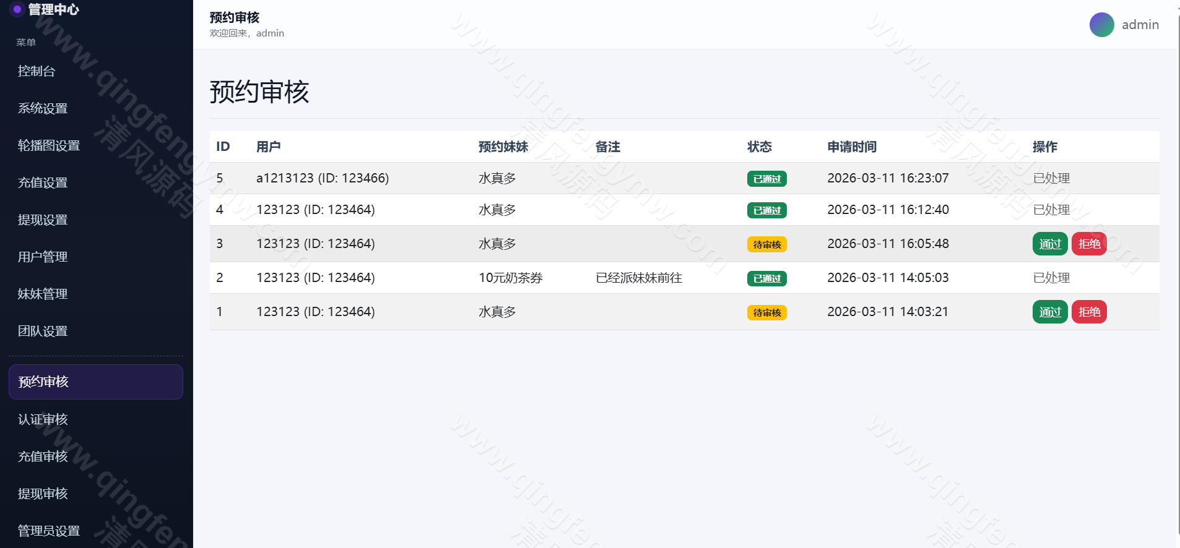Click 欢迎回来，admin greeting text
Image resolution: width=1180 pixels, height=548 pixels.
(x=246, y=33)
